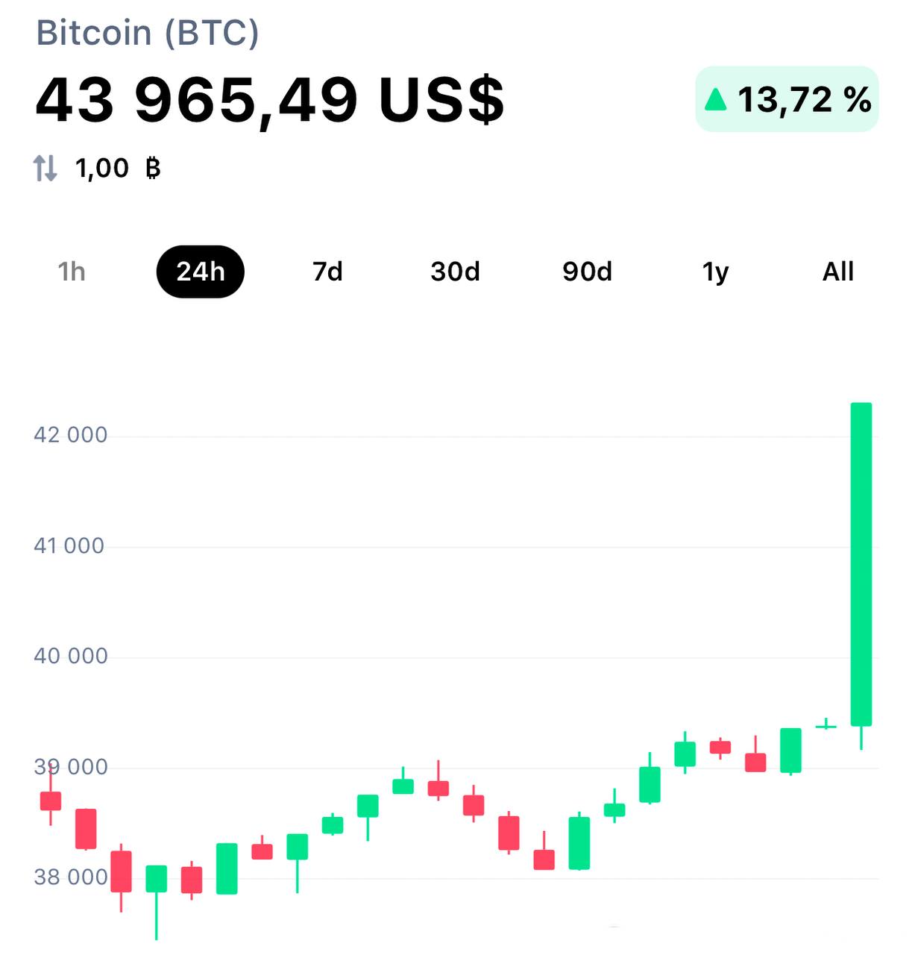The width and height of the screenshot is (912, 955).
Task: Click the 41 000 axis label
Action: [69, 546]
